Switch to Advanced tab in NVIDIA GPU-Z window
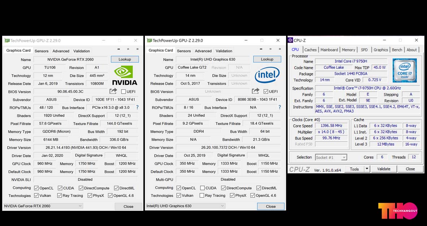This screenshot has width=427, height=226. [x=61, y=51]
